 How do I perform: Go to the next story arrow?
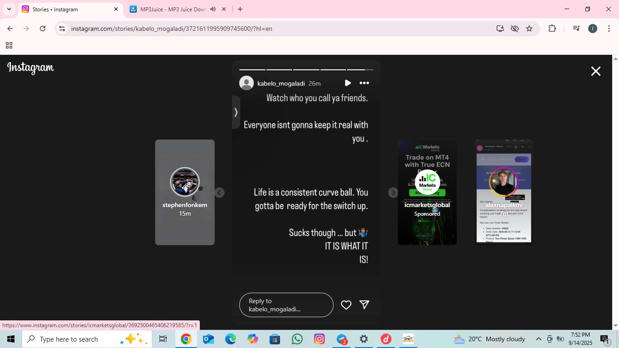tap(393, 193)
